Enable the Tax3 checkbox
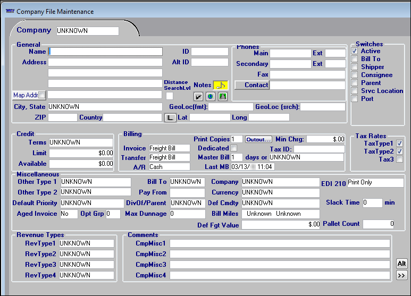The image size is (411, 296). 399,159
